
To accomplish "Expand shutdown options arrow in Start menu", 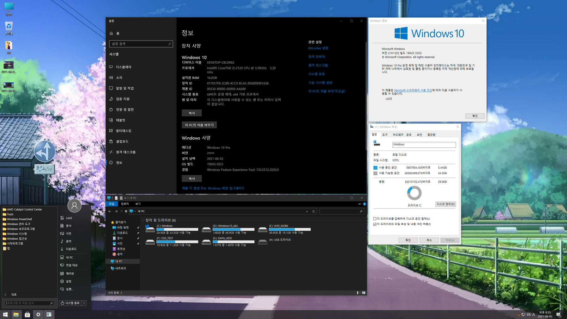I will [x=84, y=303].
